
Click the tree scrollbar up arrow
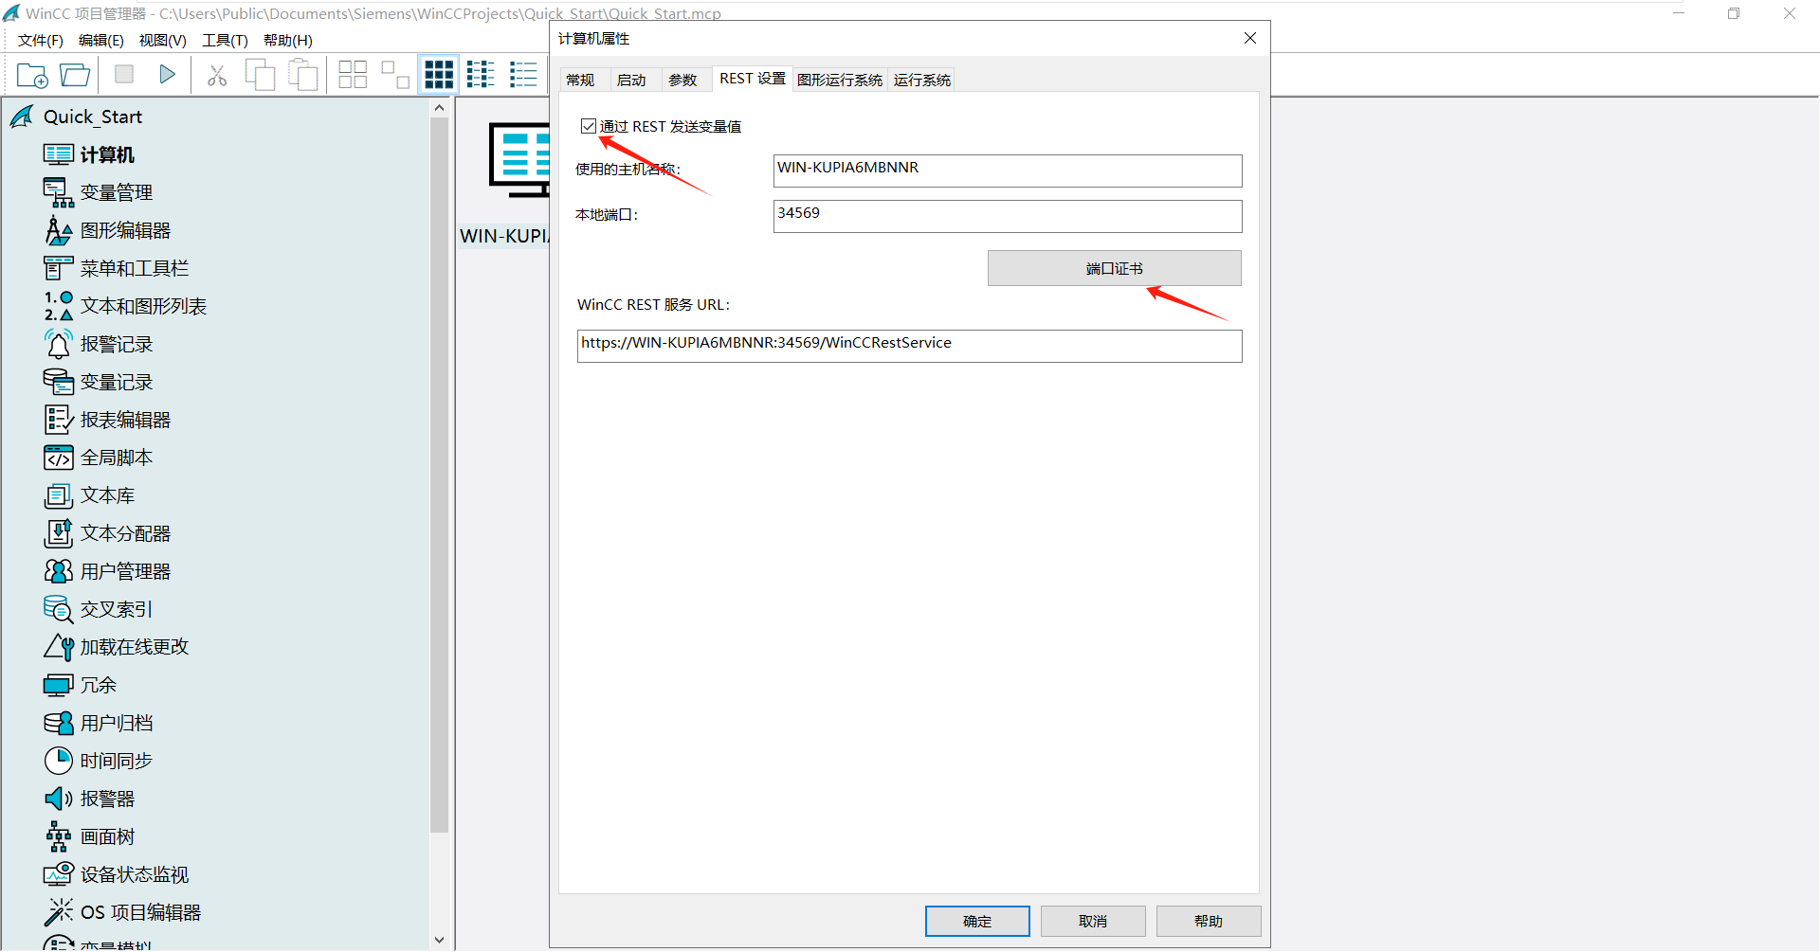pyautogui.click(x=439, y=107)
